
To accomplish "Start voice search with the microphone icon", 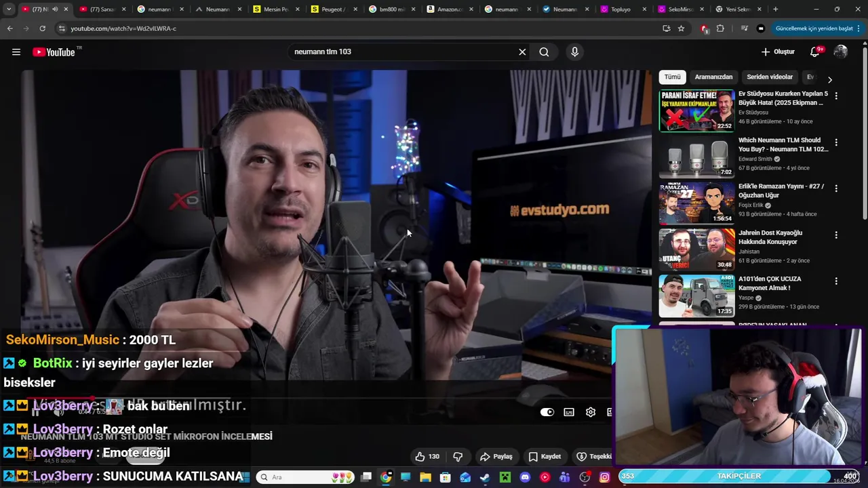I will tap(575, 52).
